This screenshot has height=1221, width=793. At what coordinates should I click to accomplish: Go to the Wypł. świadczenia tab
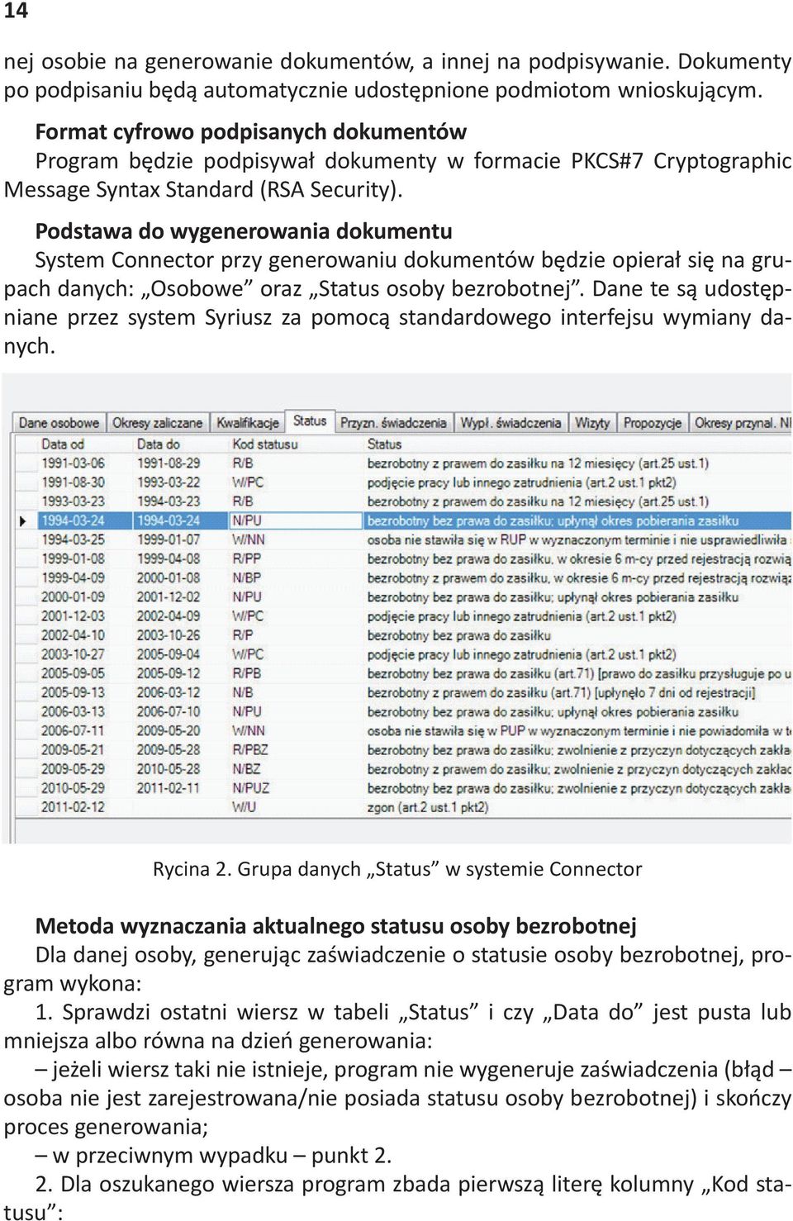[510, 423]
